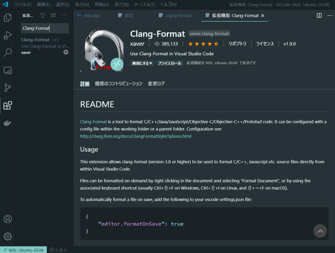Open the Manage gear in activity bar

[x=8, y=237]
